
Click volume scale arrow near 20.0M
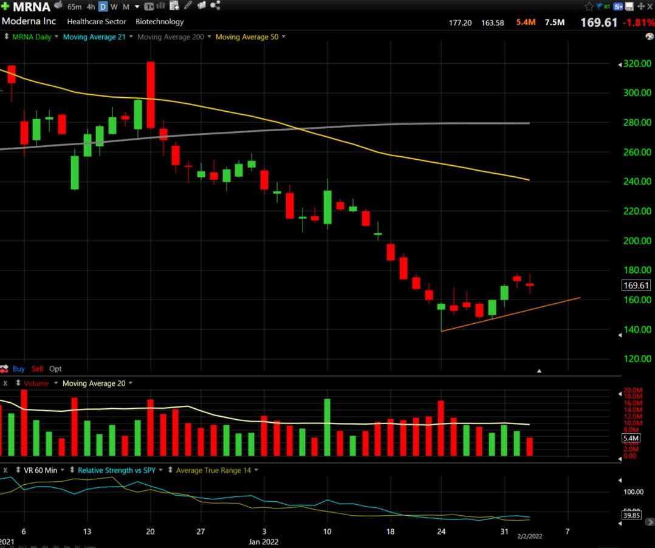[x=620, y=394]
